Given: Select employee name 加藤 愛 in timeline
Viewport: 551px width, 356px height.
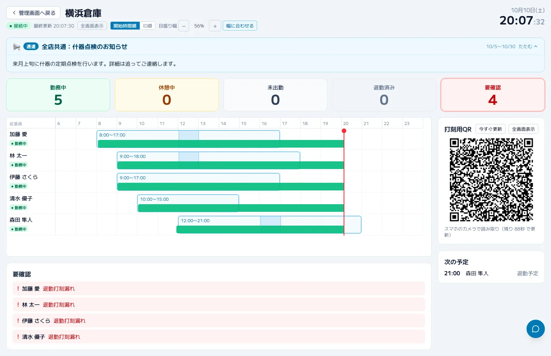Looking at the screenshot, I should point(18,135).
